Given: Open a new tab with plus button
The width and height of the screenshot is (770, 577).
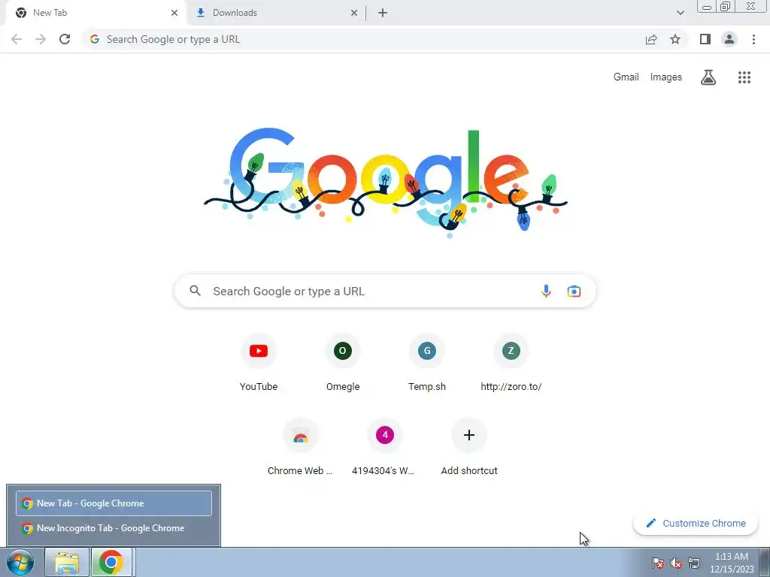Looking at the screenshot, I should coord(383,13).
